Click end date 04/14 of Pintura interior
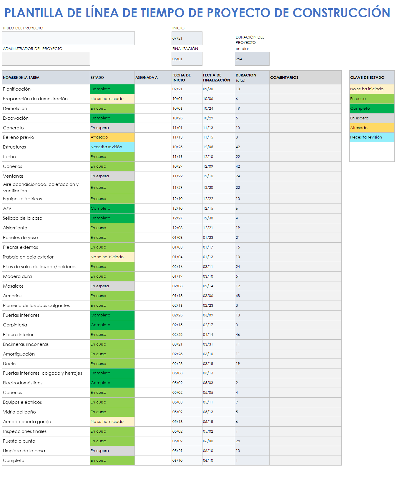This screenshot has width=397, height=477. click(x=218, y=335)
